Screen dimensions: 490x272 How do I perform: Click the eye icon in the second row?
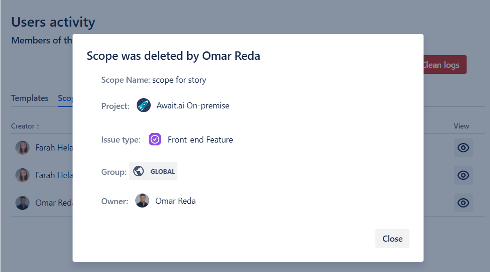click(463, 175)
